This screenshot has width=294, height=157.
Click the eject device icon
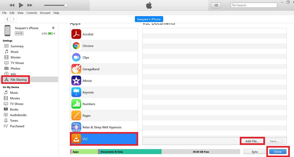pos(53,28)
